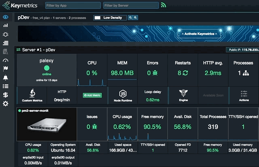Click the HTTP 0req/min tile
This screenshot has height=167, width=259.
(62, 95)
